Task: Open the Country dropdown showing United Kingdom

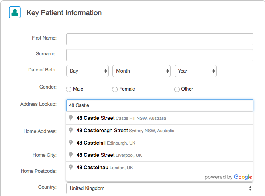Action: coord(160,188)
